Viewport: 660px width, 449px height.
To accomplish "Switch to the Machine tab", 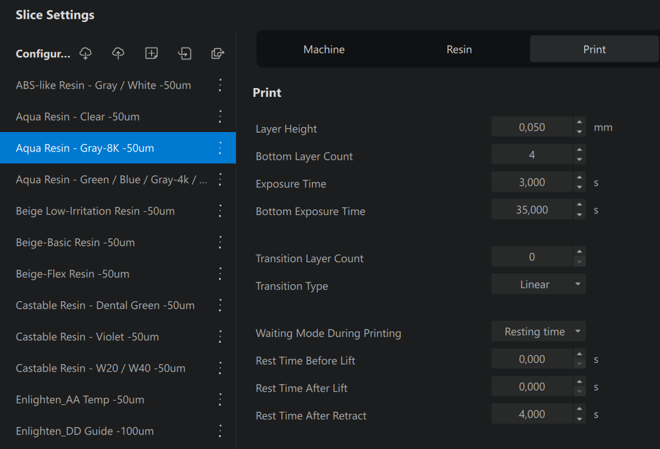I will coord(324,49).
